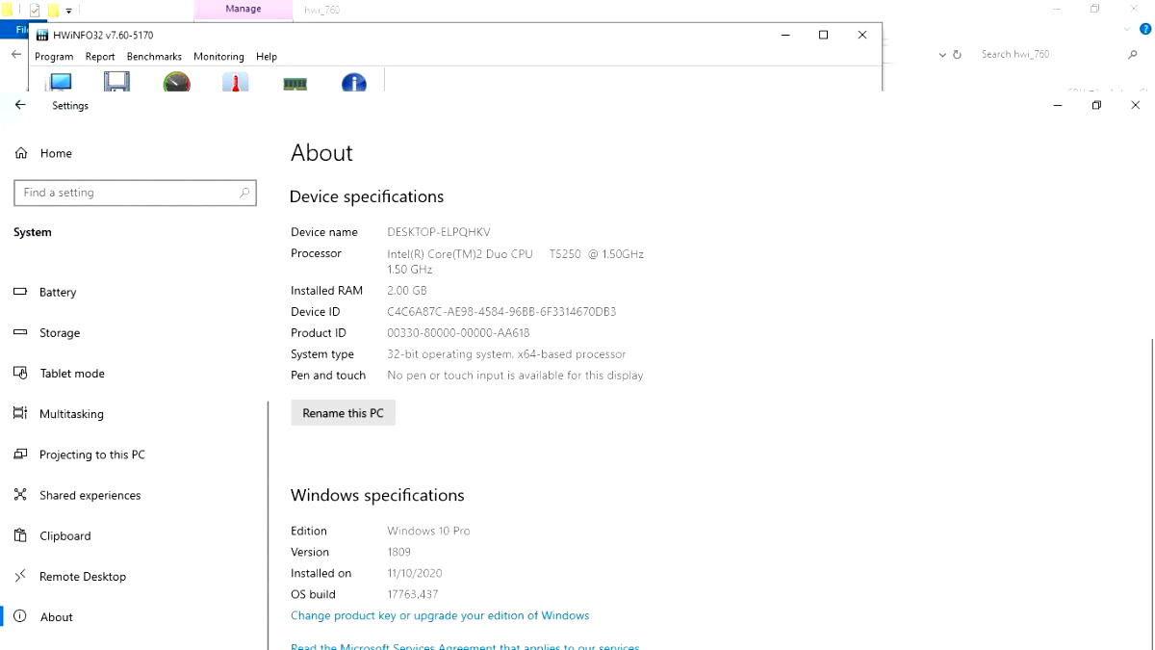This screenshot has width=1155, height=650.
Task: Click the Settings sidebar scrollbar
Action: click(268, 525)
